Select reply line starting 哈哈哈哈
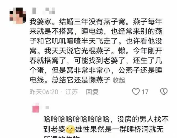This screenshot has width=177, height=138. 106,119
